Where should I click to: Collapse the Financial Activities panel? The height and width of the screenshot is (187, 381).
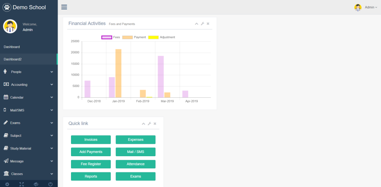[x=196, y=24]
